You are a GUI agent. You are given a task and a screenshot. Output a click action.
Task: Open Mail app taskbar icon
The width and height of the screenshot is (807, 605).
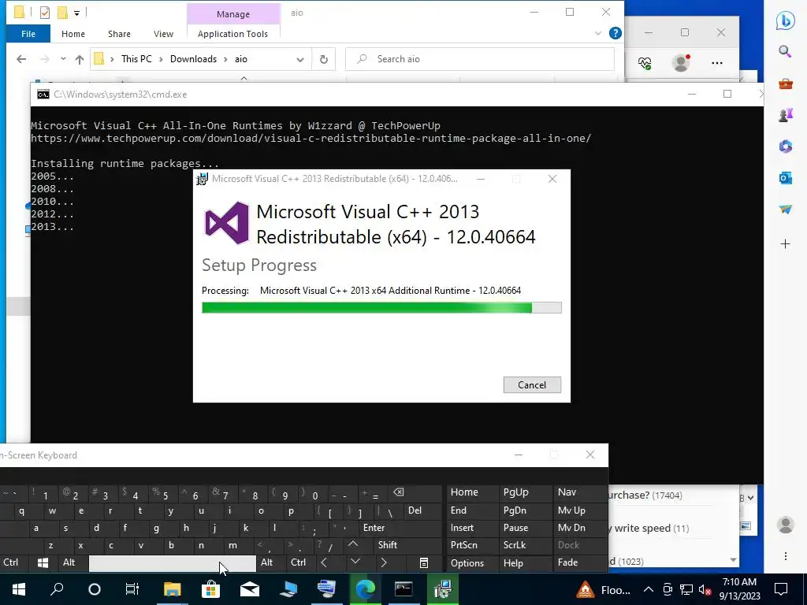click(250, 589)
